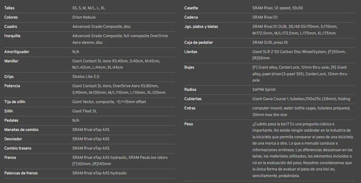Select the Manetas de cambio label
The image size is (361, 183).
pos(21,130)
